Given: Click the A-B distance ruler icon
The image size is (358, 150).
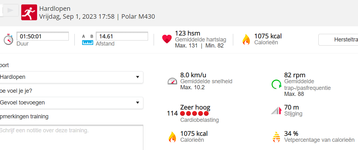Looking at the screenshot, I should pos(88,40).
